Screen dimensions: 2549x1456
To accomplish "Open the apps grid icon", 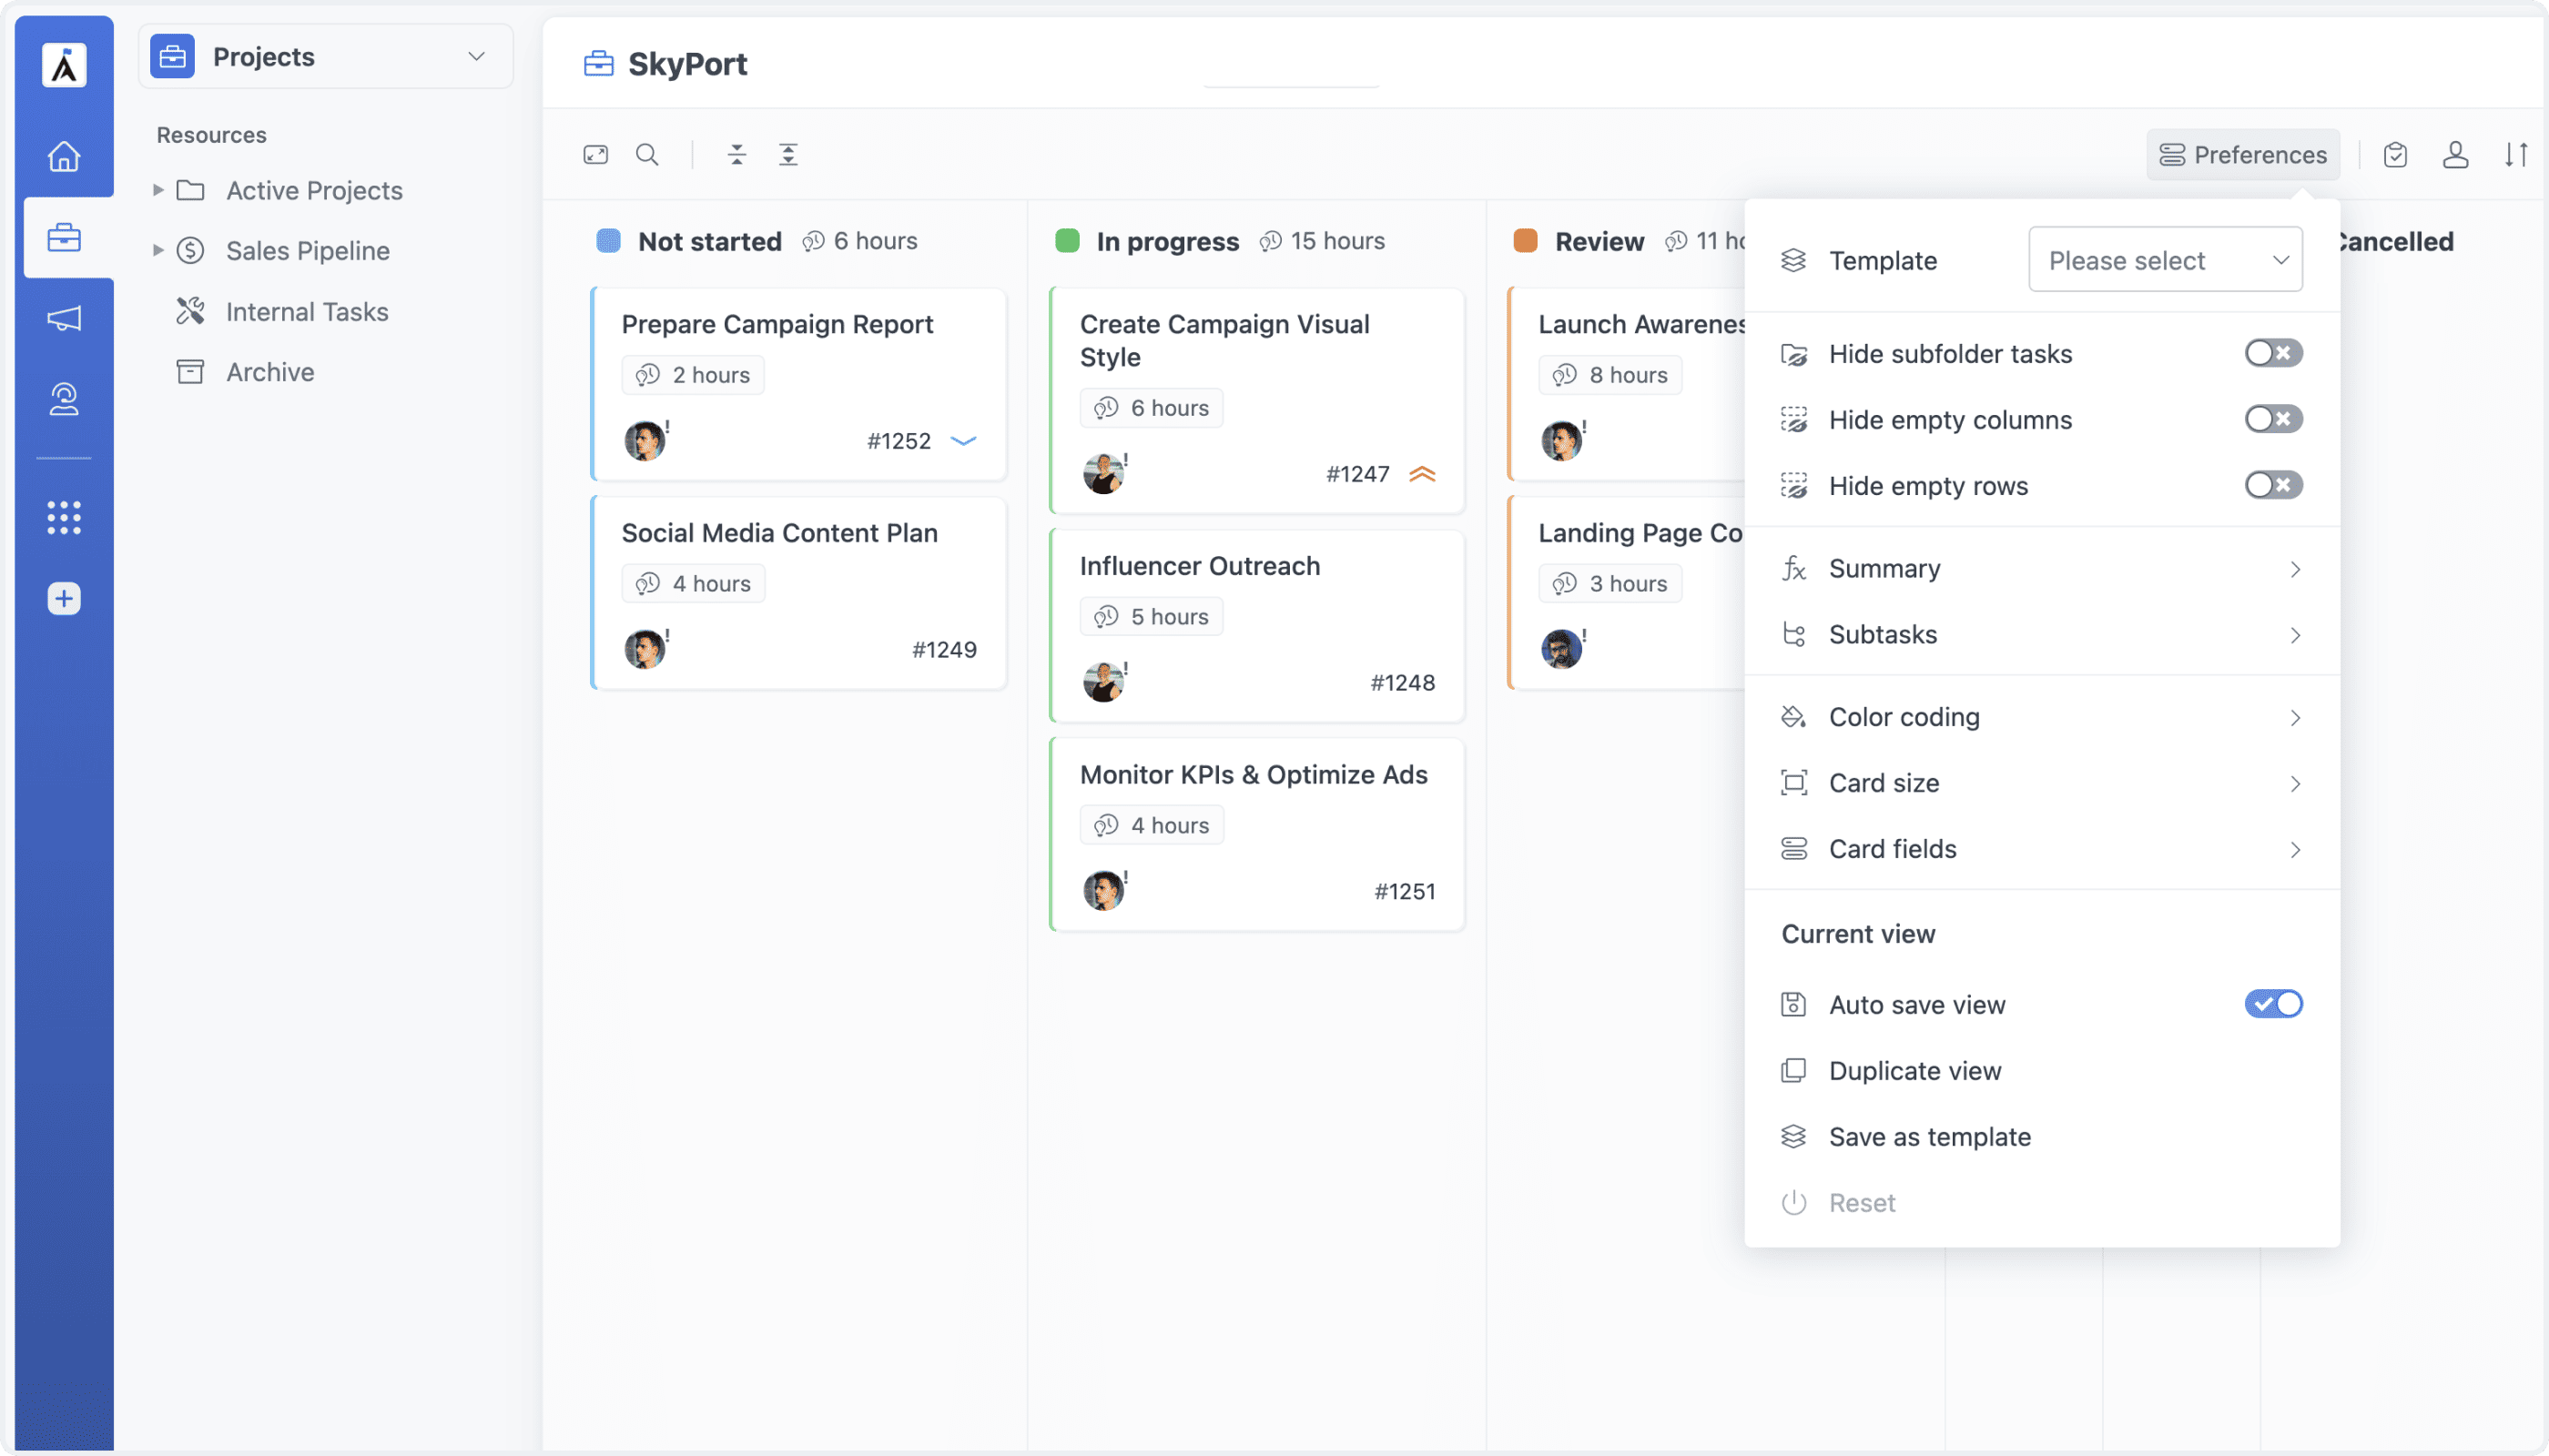I will 64,517.
